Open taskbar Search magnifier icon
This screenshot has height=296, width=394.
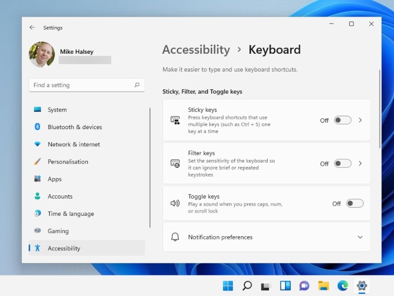[x=247, y=286]
